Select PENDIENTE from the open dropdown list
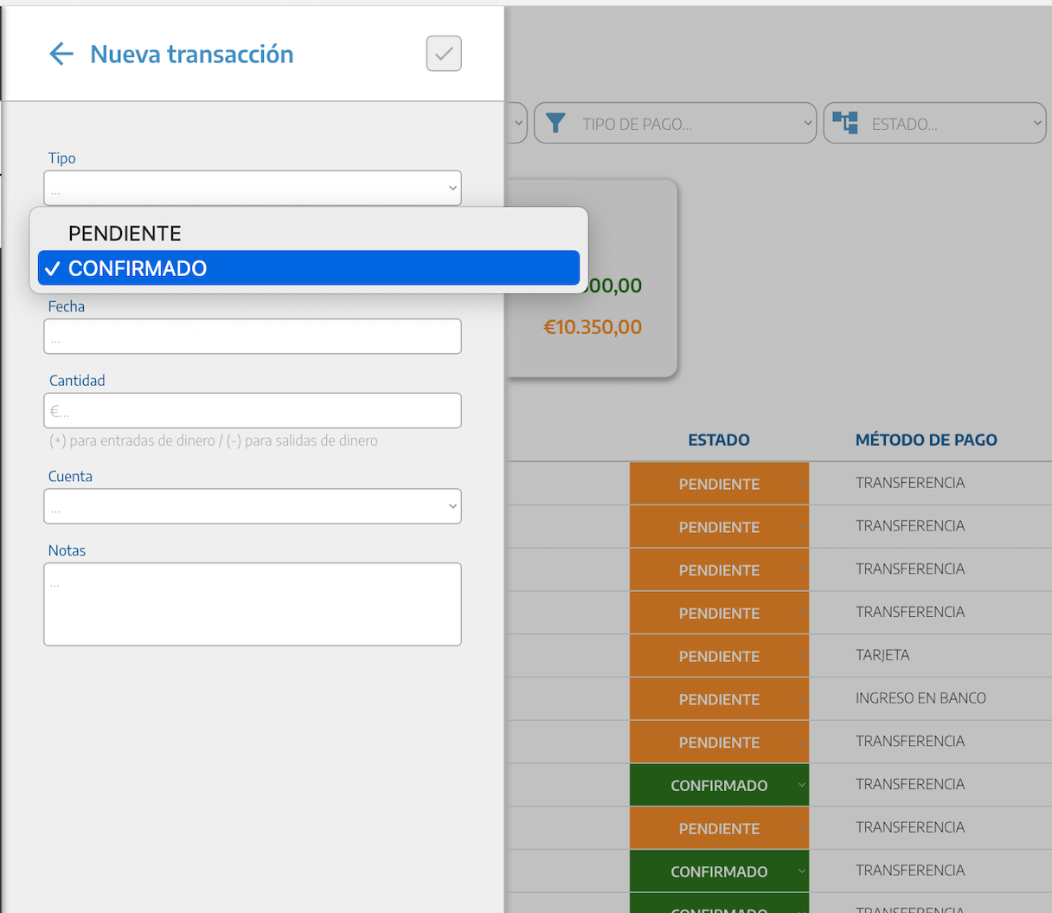 (125, 234)
